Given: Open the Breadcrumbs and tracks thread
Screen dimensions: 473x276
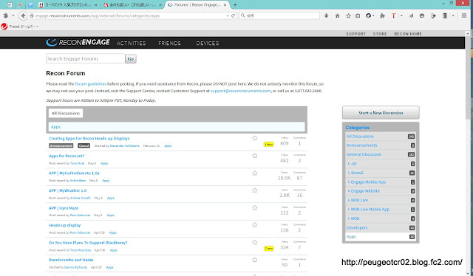Looking at the screenshot, I should coord(71,260).
